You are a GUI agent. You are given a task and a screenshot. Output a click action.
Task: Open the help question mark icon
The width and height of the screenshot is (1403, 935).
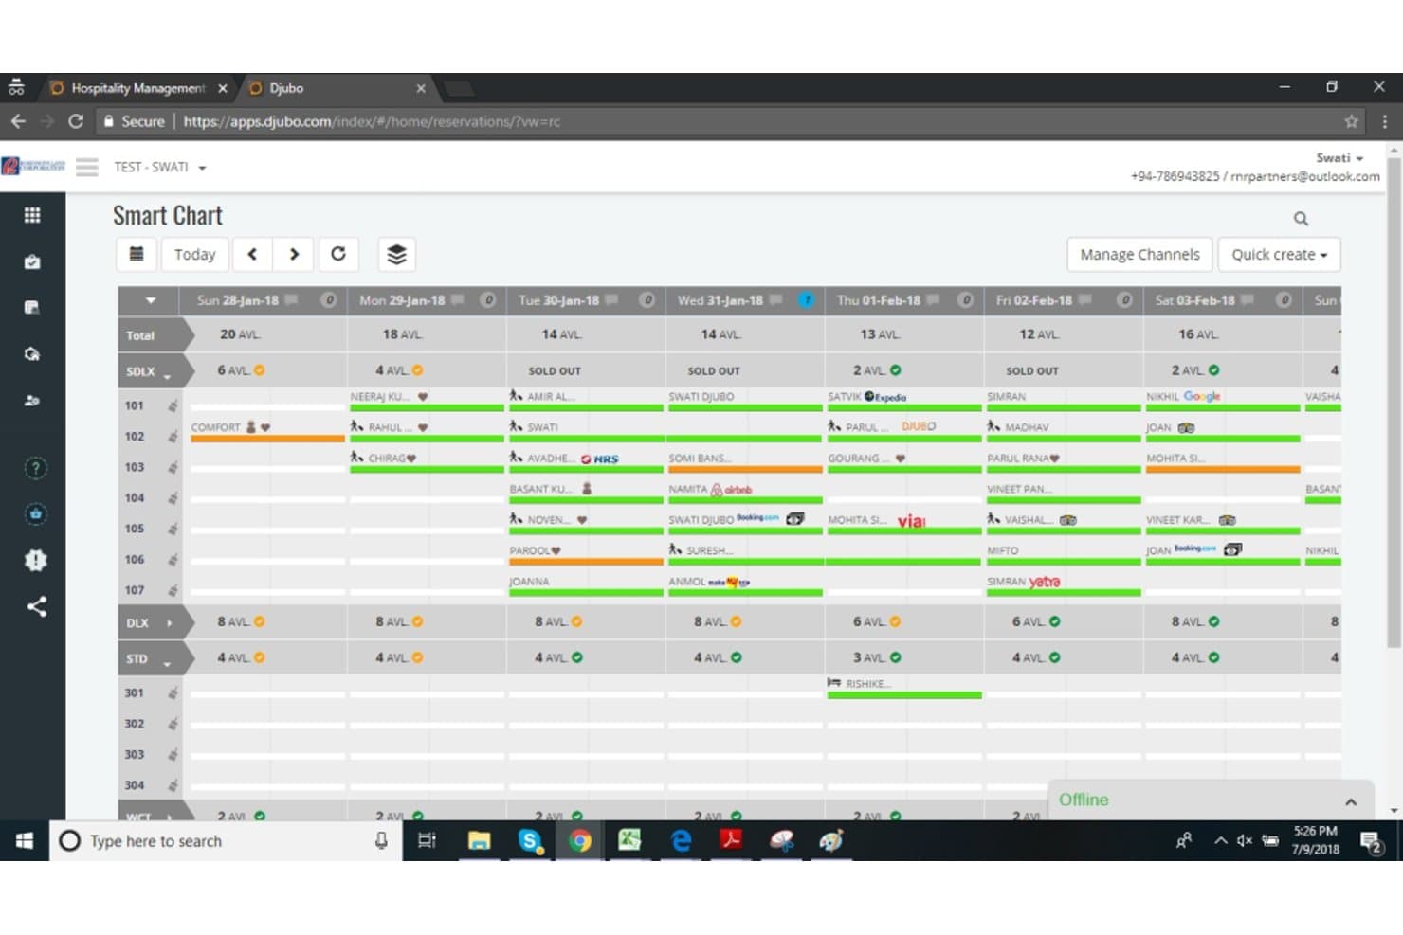(35, 468)
